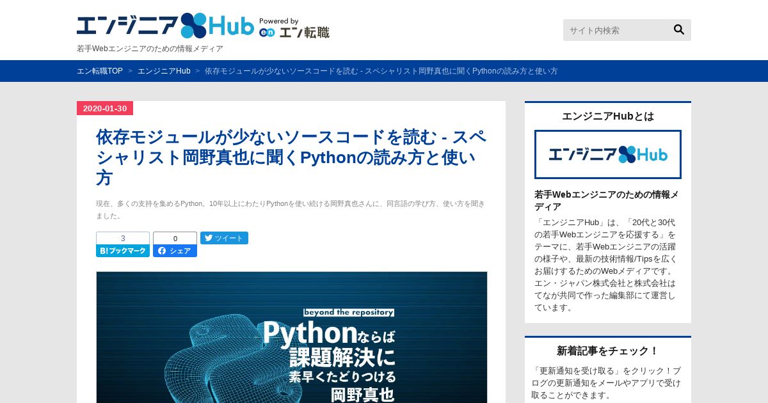
Task: Click the エンジニアHubとは sidebar heading
Action: click(x=608, y=116)
